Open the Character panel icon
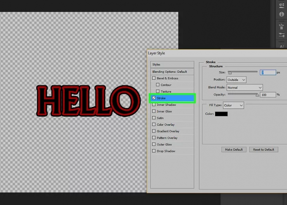Screen dimensions: 287x205 pos(282,46)
